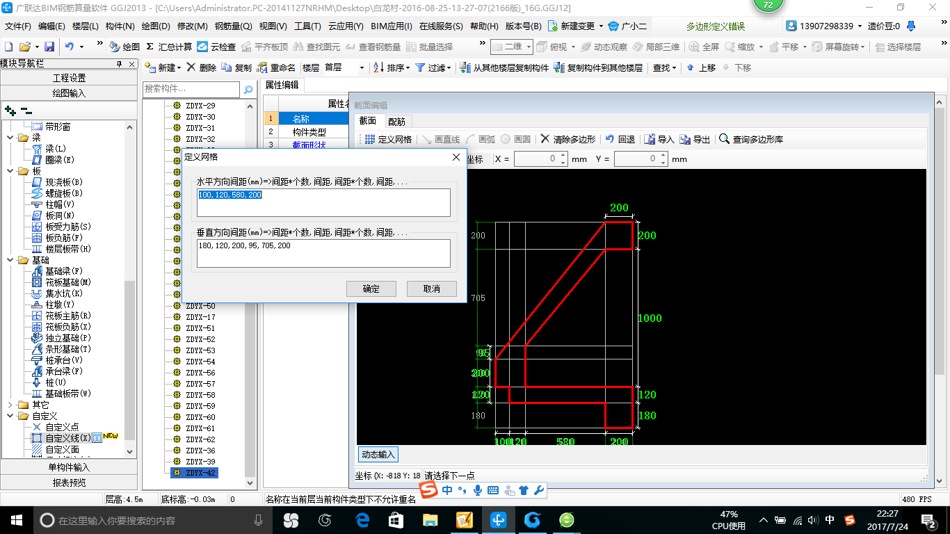
Task: Open the 属性编辑 tab
Action: [282, 85]
